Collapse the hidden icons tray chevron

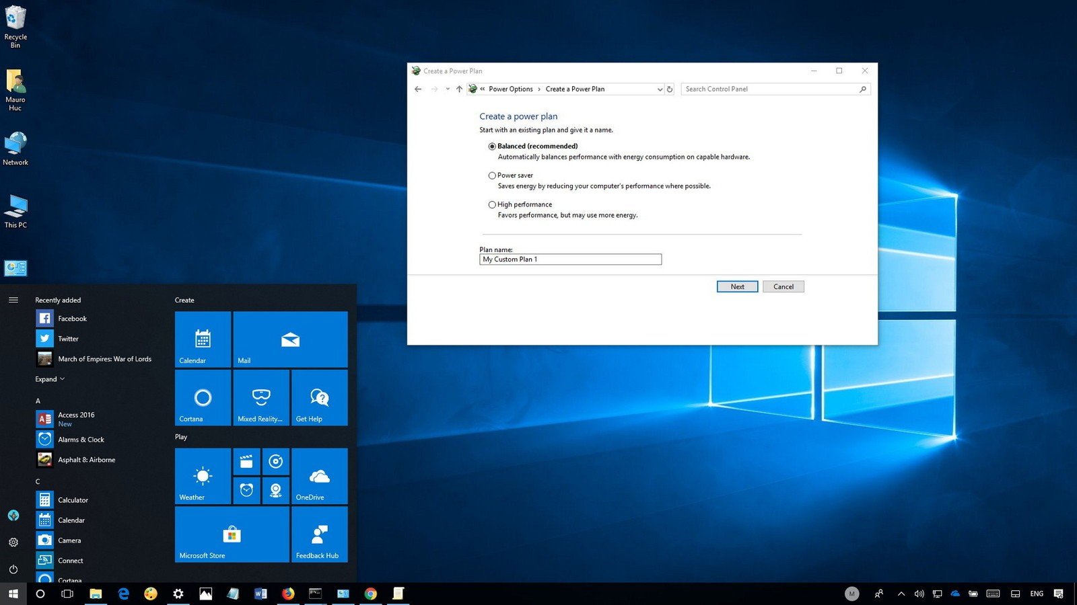click(x=901, y=594)
